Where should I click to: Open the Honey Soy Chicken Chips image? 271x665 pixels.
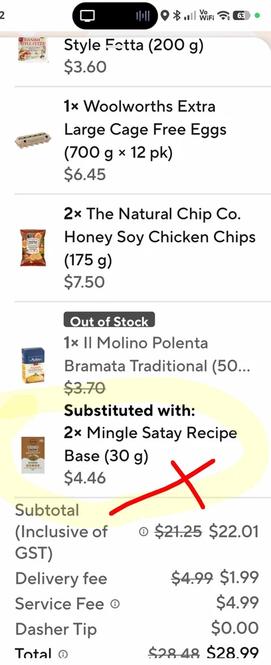[33, 248]
